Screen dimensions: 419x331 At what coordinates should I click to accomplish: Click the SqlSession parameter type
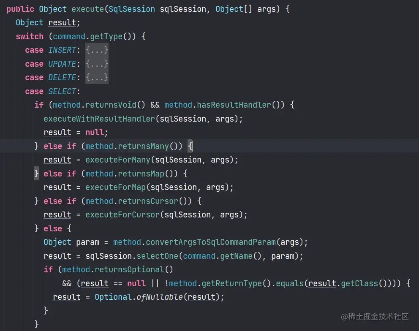(x=132, y=9)
